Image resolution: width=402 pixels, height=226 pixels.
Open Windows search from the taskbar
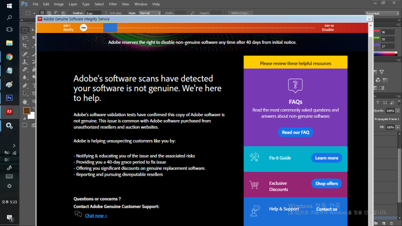[10, 18]
